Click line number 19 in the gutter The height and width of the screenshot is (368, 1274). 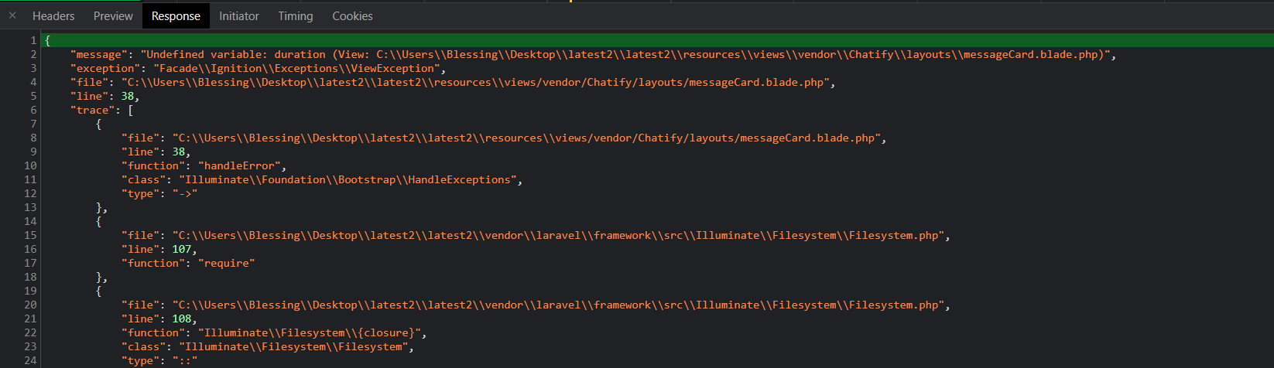point(30,291)
